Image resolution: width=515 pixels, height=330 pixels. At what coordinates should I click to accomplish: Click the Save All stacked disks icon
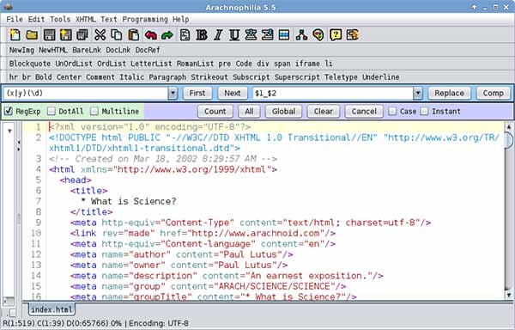[x=82, y=35]
